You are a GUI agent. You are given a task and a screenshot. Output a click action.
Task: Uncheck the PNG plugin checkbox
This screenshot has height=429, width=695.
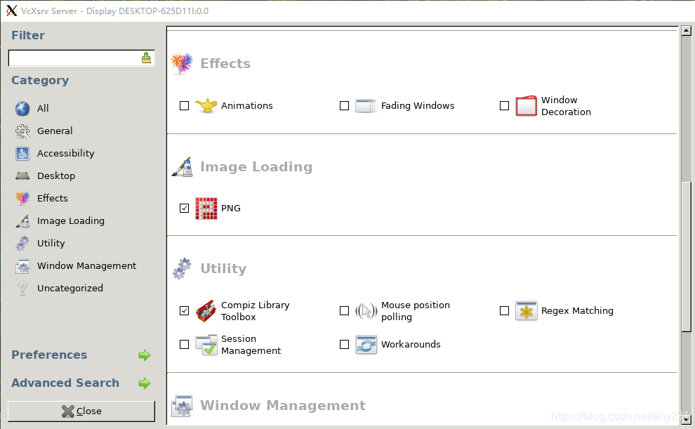coord(185,209)
